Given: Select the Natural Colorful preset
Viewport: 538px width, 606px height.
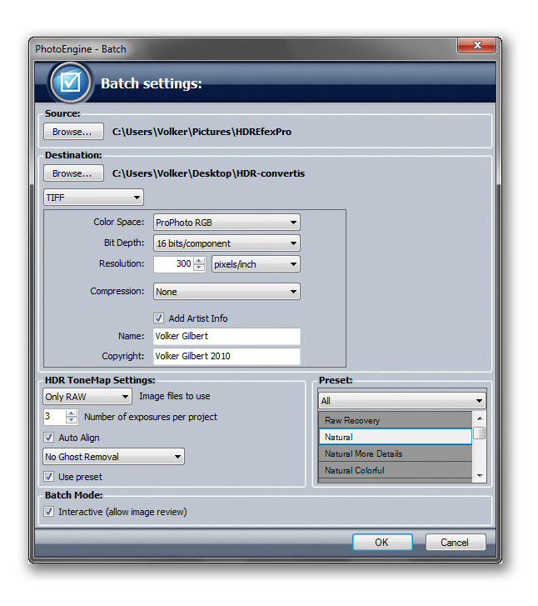Looking at the screenshot, I should (x=395, y=470).
